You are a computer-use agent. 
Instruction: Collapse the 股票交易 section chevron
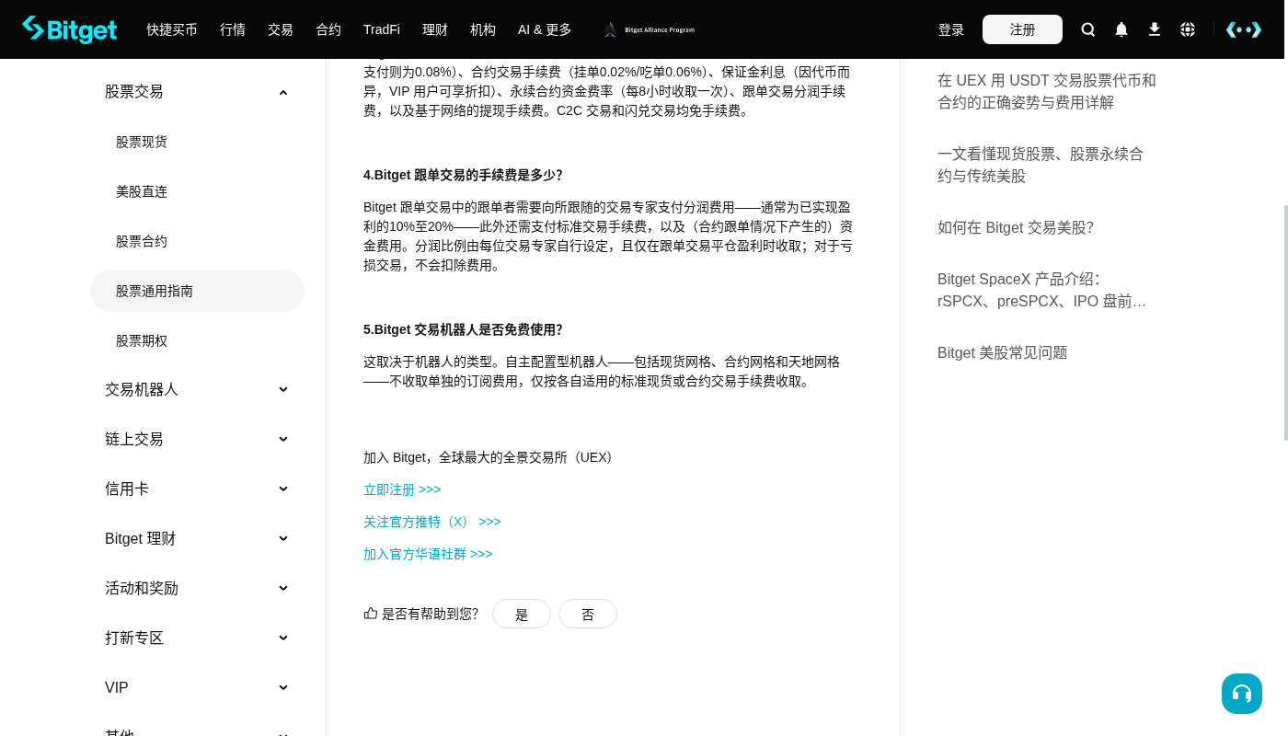click(x=283, y=92)
